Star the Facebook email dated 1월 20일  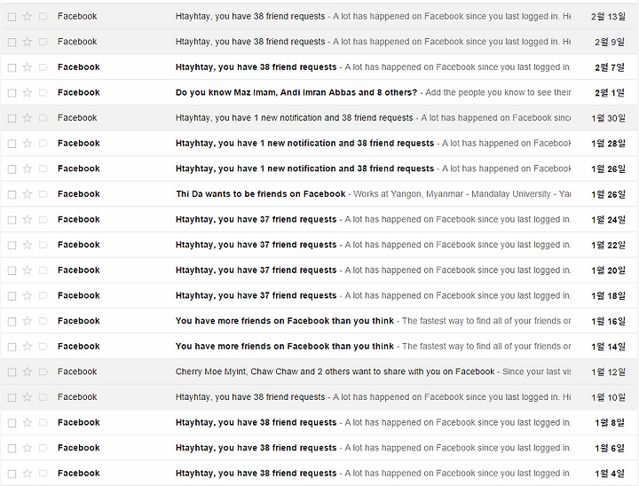coord(28,270)
